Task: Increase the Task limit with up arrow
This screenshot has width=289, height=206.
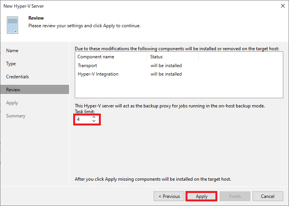Action: [x=94, y=117]
